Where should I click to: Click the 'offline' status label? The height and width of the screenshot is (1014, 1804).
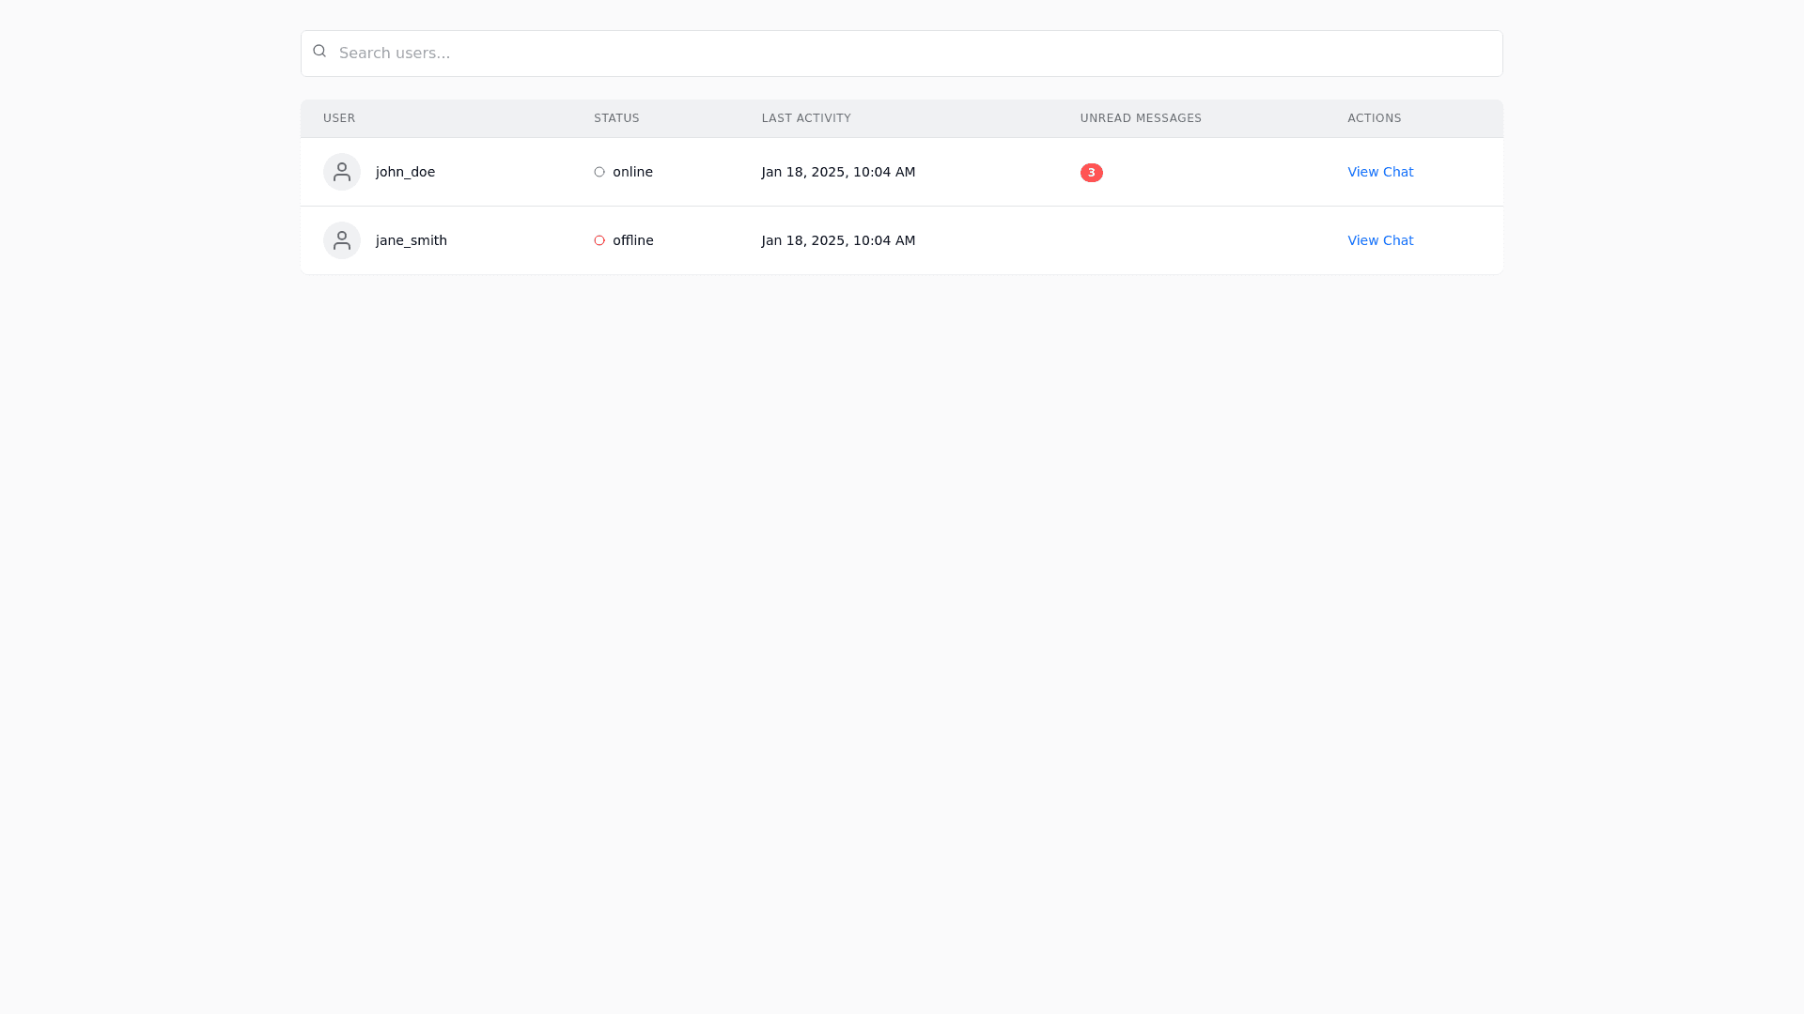632,240
